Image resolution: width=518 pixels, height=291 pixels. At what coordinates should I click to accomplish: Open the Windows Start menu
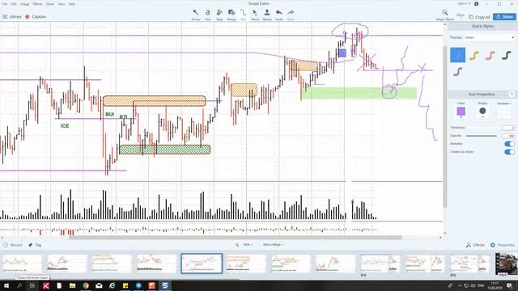coord(6,285)
